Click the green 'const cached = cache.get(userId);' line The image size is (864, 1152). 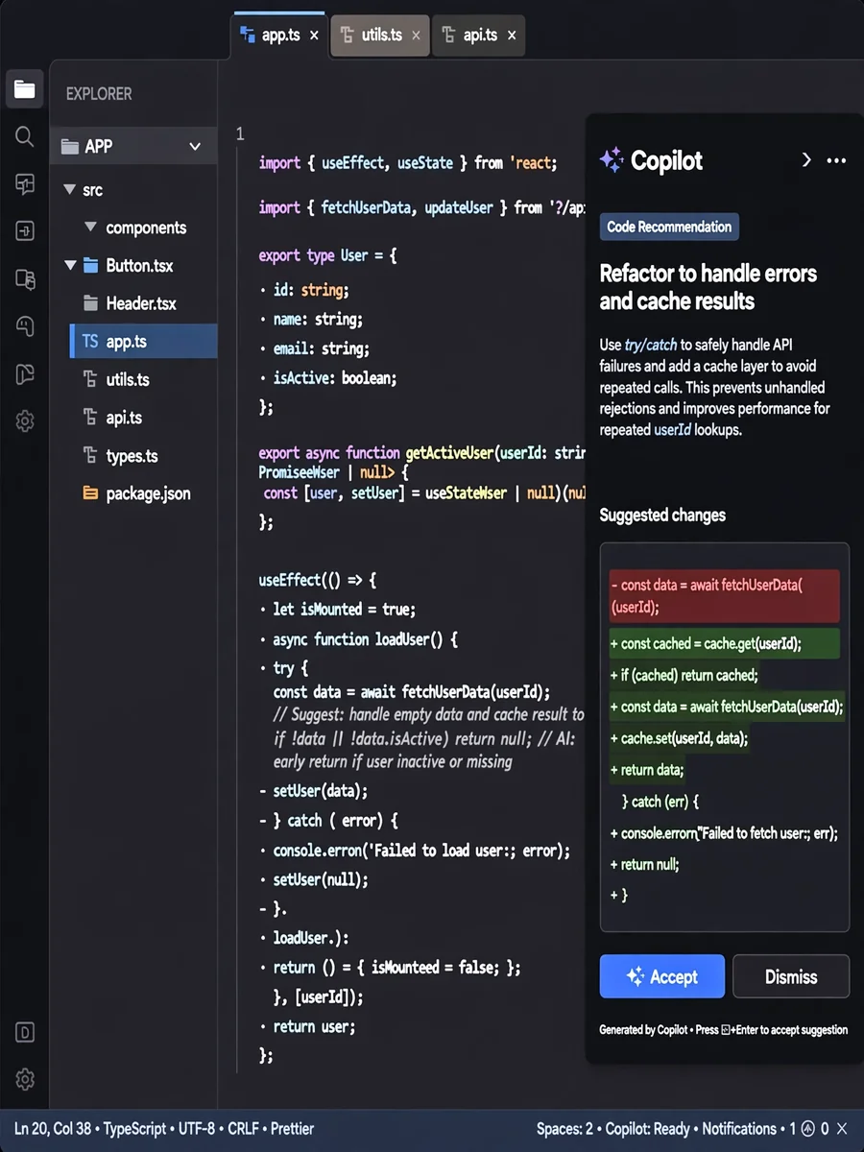point(724,643)
